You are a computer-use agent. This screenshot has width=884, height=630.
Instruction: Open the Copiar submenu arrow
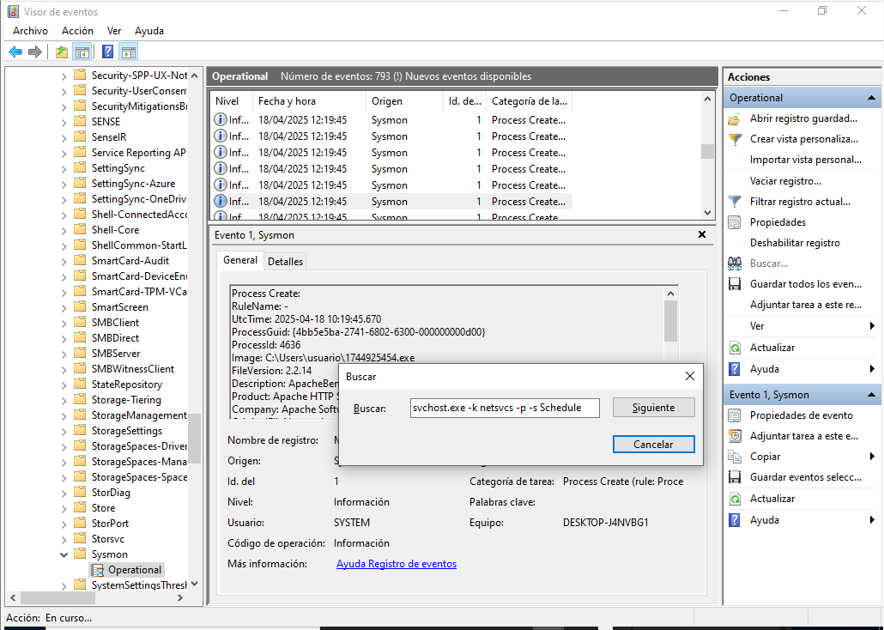pos(872,457)
